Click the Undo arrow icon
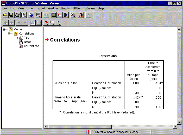Screen dimensions: 183x135 tap(46, 15)
